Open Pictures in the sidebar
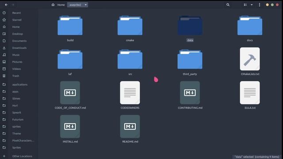Image resolution: width=283 pixels, height=159 pixels. 17,62
